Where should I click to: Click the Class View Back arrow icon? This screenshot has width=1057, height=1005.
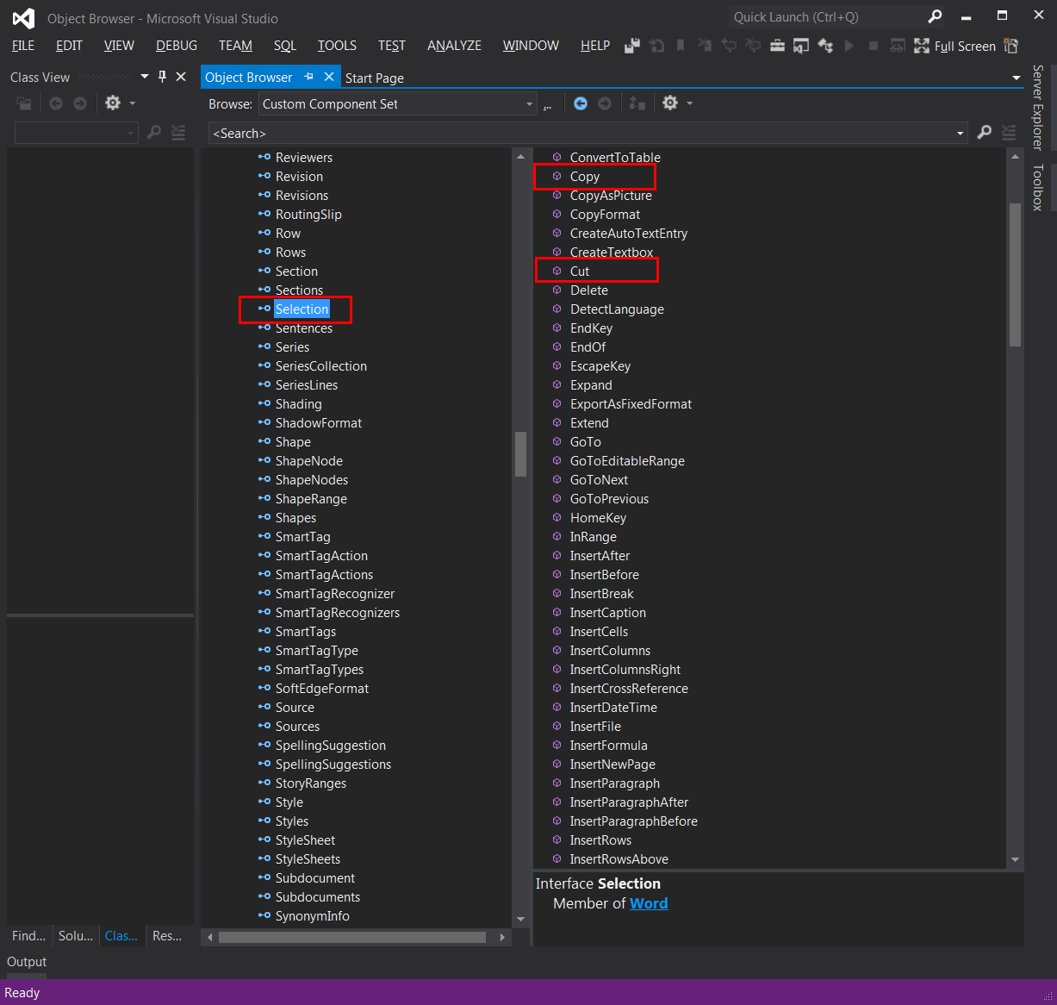point(56,103)
